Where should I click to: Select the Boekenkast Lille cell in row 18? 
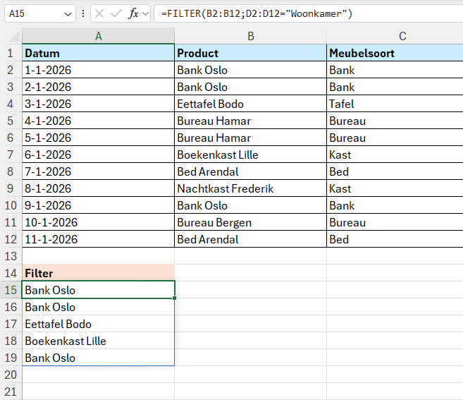pos(98,341)
